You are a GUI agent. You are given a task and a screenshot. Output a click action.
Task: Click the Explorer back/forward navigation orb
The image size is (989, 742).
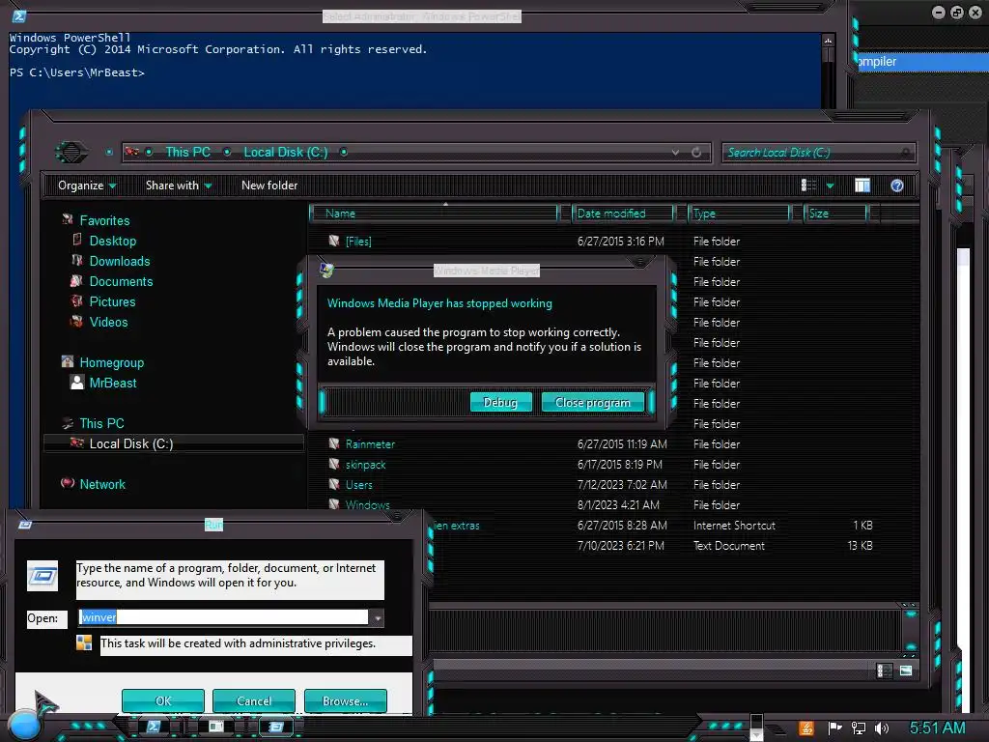click(71, 152)
